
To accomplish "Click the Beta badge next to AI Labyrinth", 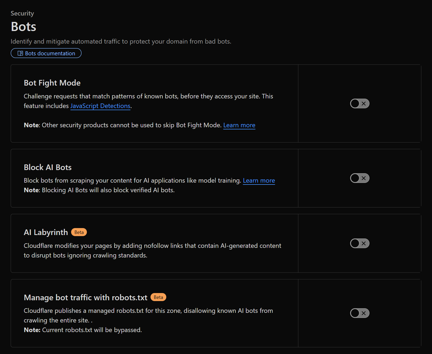I will pos(79,232).
